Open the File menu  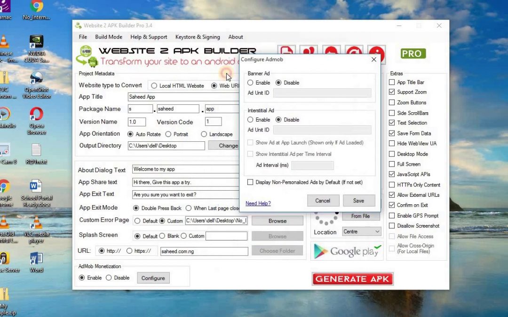(x=83, y=37)
